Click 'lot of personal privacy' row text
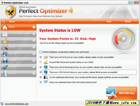The width and height of the screenshot is (140, 106). [x=85, y=67]
